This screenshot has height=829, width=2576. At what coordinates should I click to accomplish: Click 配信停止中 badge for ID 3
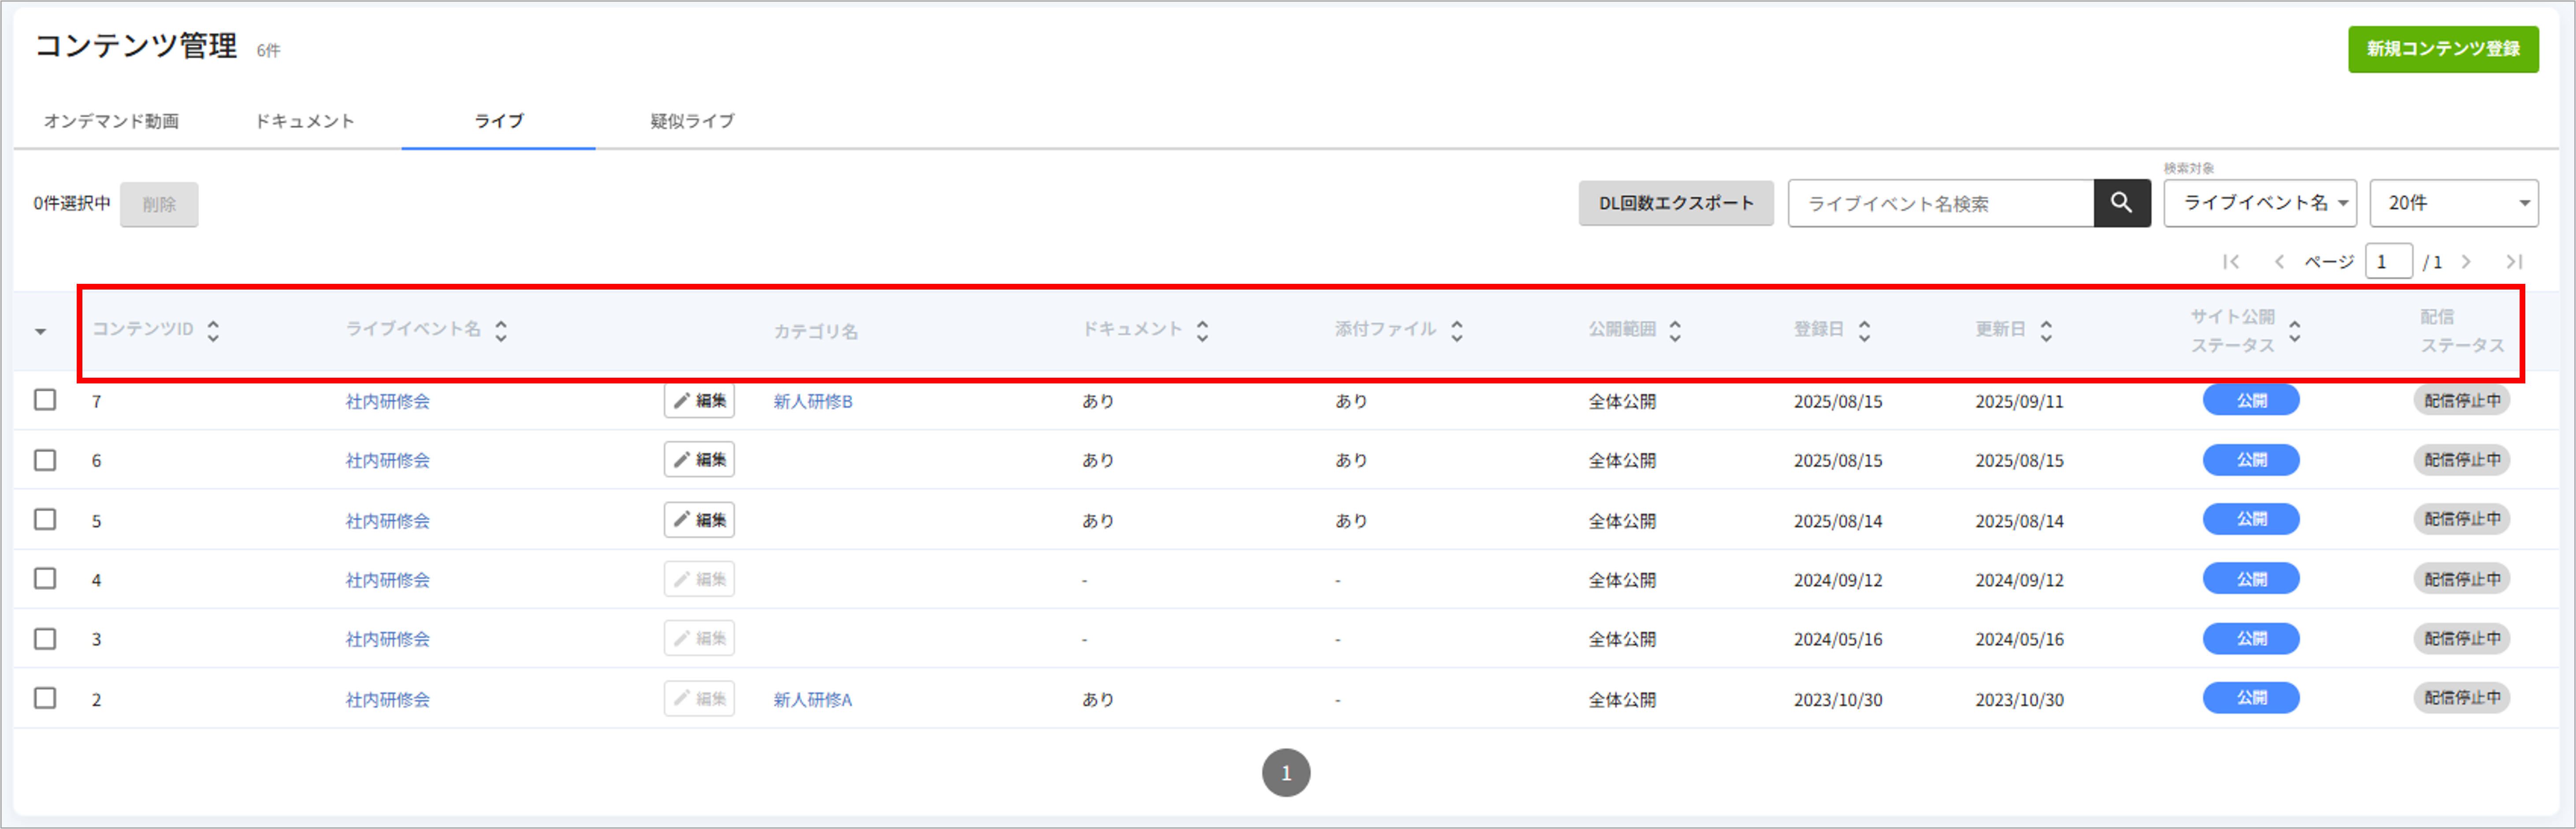(x=2462, y=638)
